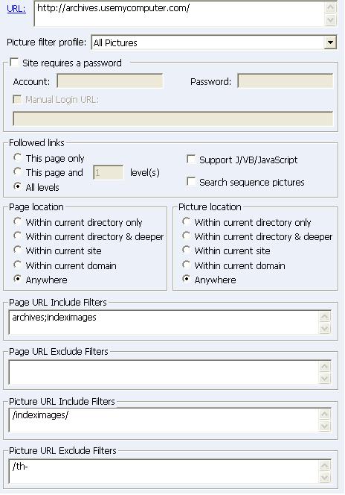Click the Picture URL Exclude Filters field
Viewport: 345px width, 495px height.
coord(164,471)
